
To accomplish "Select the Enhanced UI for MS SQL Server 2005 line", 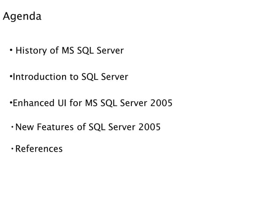I will (x=92, y=103).
